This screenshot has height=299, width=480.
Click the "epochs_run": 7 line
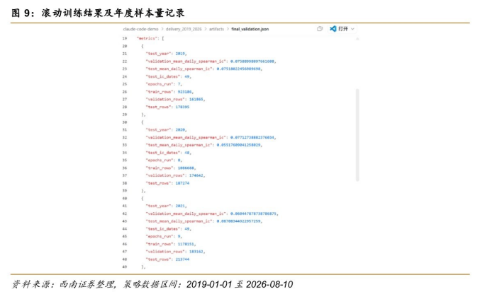click(164, 84)
